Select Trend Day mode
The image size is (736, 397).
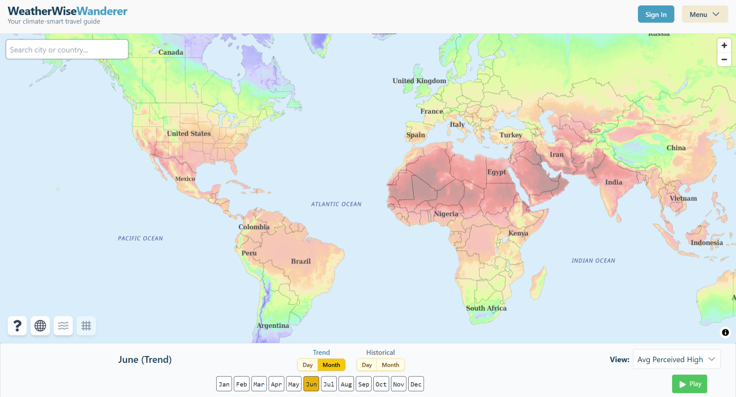[308, 365]
